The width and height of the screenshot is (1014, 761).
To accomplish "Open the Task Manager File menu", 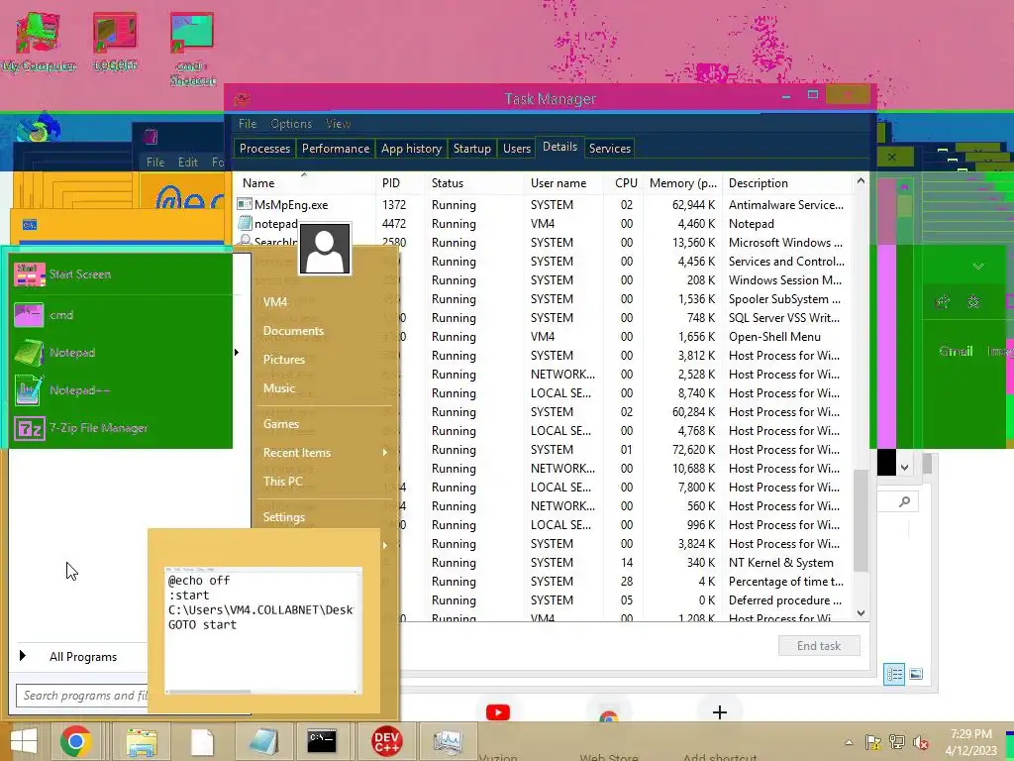I will [x=247, y=124].
